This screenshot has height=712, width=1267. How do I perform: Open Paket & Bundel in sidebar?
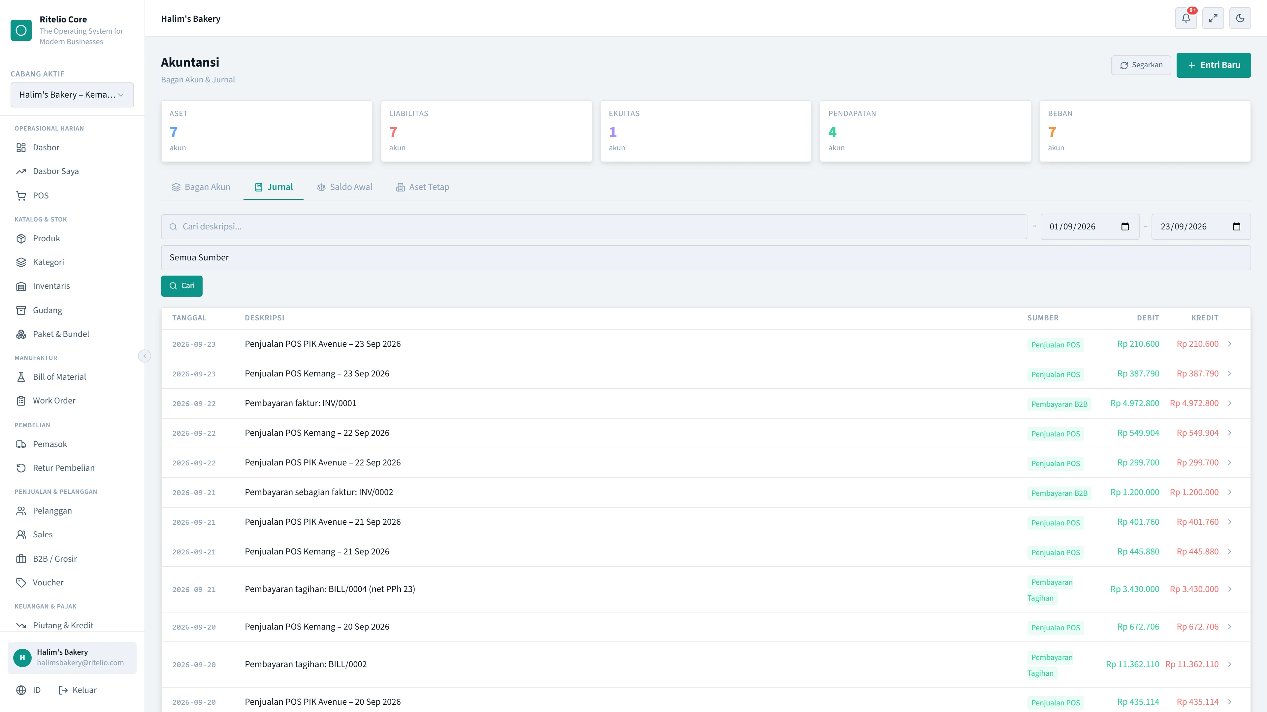pos(72,334)
